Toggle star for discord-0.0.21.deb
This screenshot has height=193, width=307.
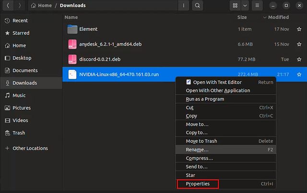pos(299,60)
